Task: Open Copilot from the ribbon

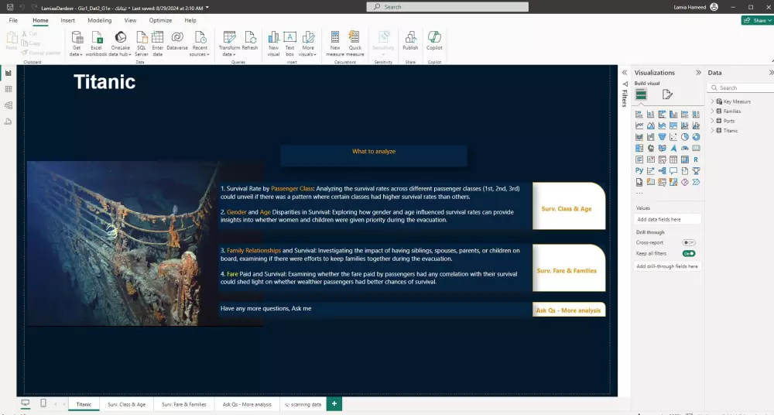Action: [434, 40]
